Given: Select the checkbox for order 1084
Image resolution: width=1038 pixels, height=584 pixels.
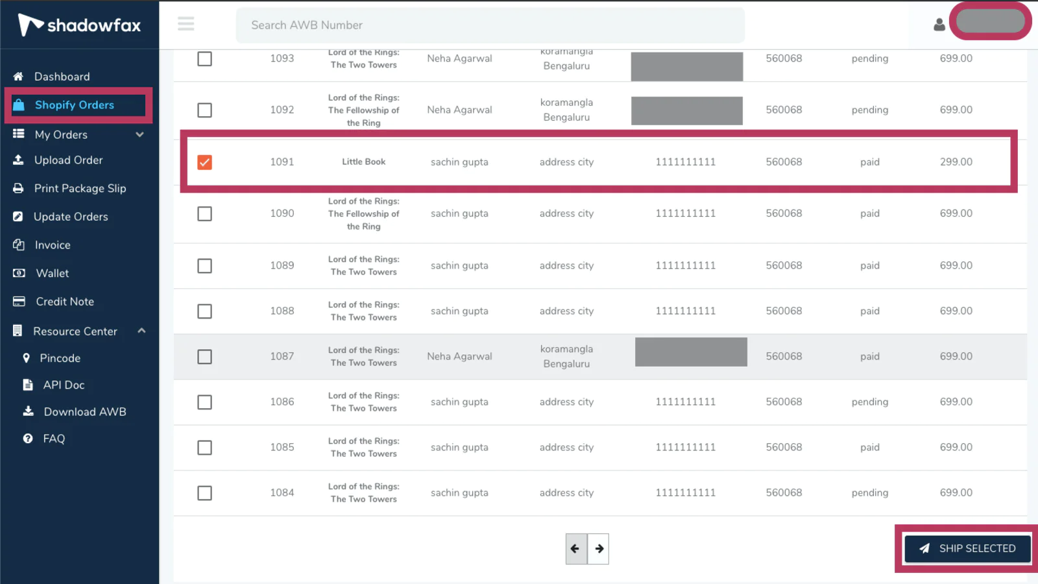Looking at the screenshot, I should 204,493.
